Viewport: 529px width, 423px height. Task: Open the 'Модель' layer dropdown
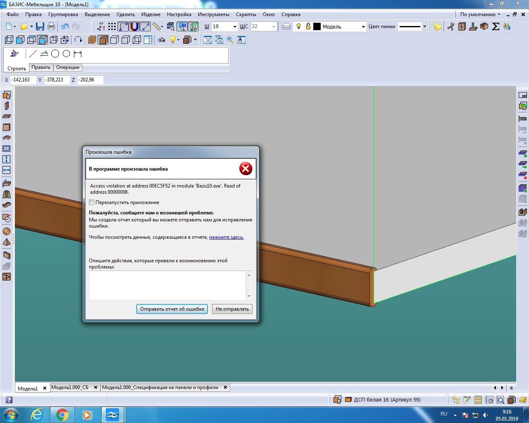click(x=363, y=27)
